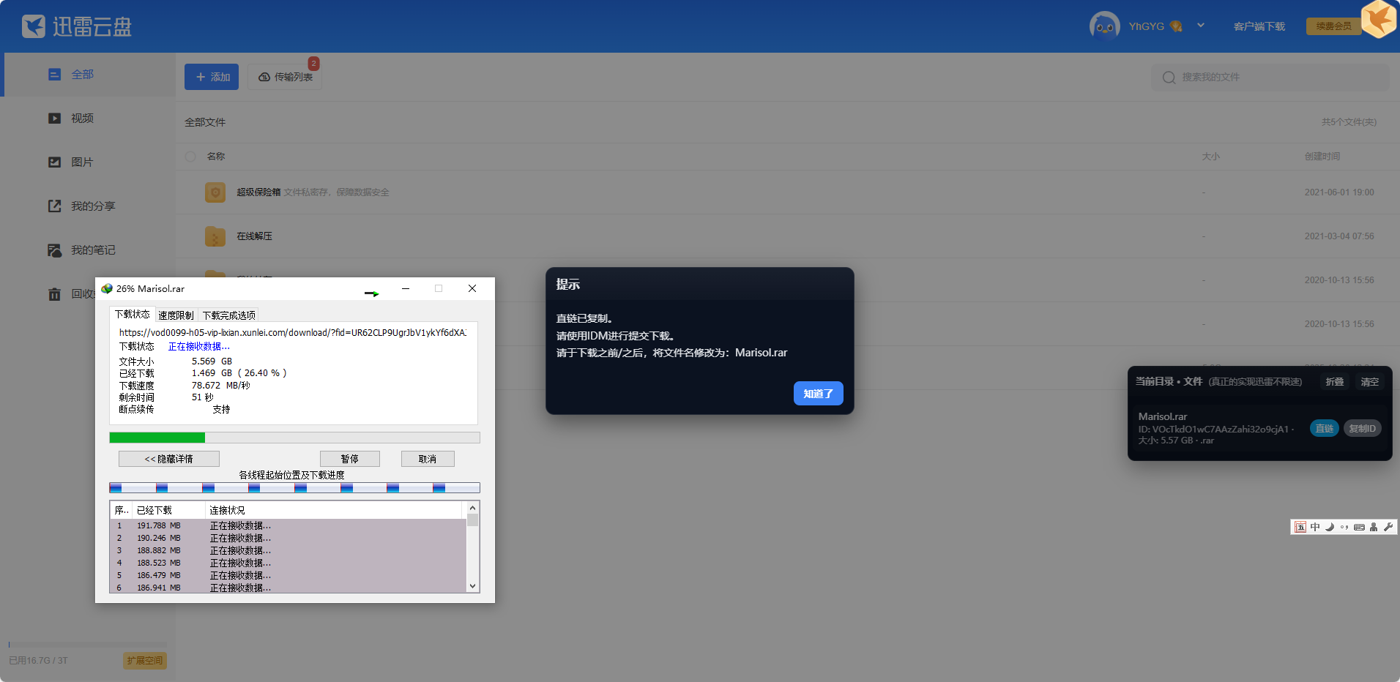Click the search my files field
Image resolution: width=1400 pixels, height=682 pixels.
(x=1274, y=78)
